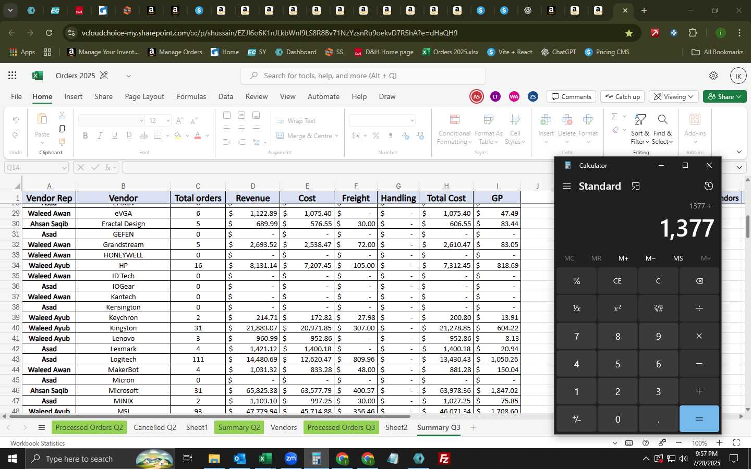Switch to Summary Q2 sheet tab

239,427
